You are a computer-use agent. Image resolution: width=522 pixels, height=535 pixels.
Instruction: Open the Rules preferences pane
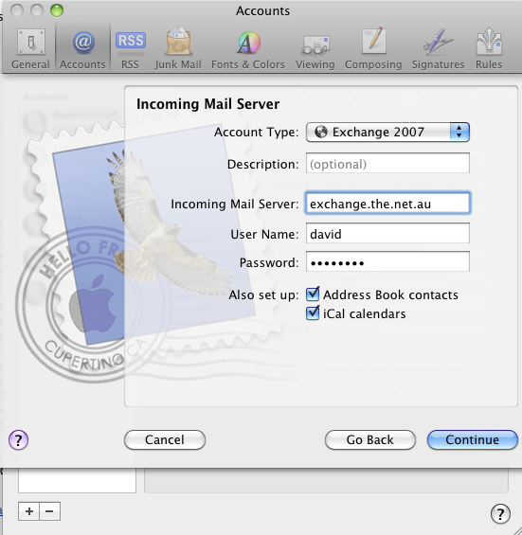tap(489, 48)
